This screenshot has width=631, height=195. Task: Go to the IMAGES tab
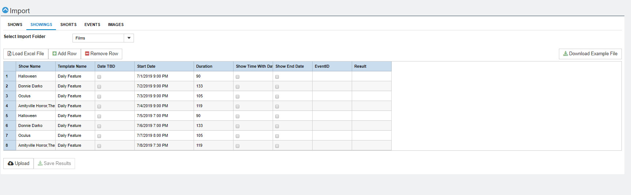point(116,25)
